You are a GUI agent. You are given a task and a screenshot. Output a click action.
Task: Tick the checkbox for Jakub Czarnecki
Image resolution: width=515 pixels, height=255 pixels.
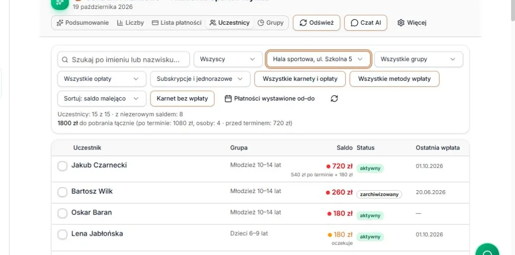click(63, 166)
